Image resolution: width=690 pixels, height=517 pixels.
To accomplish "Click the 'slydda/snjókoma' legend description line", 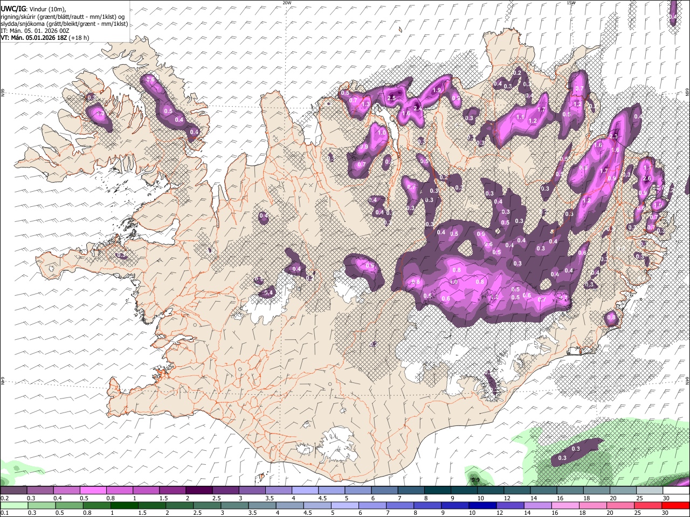I will coord(64,24).
